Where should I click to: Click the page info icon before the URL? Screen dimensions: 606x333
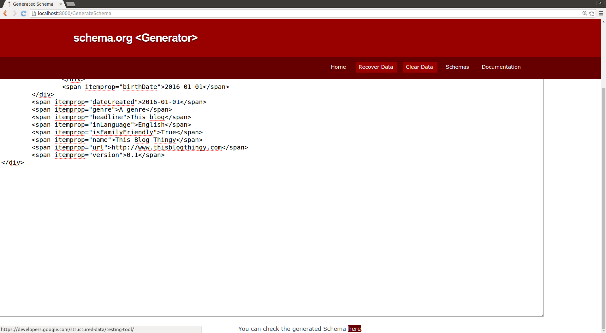34,13
